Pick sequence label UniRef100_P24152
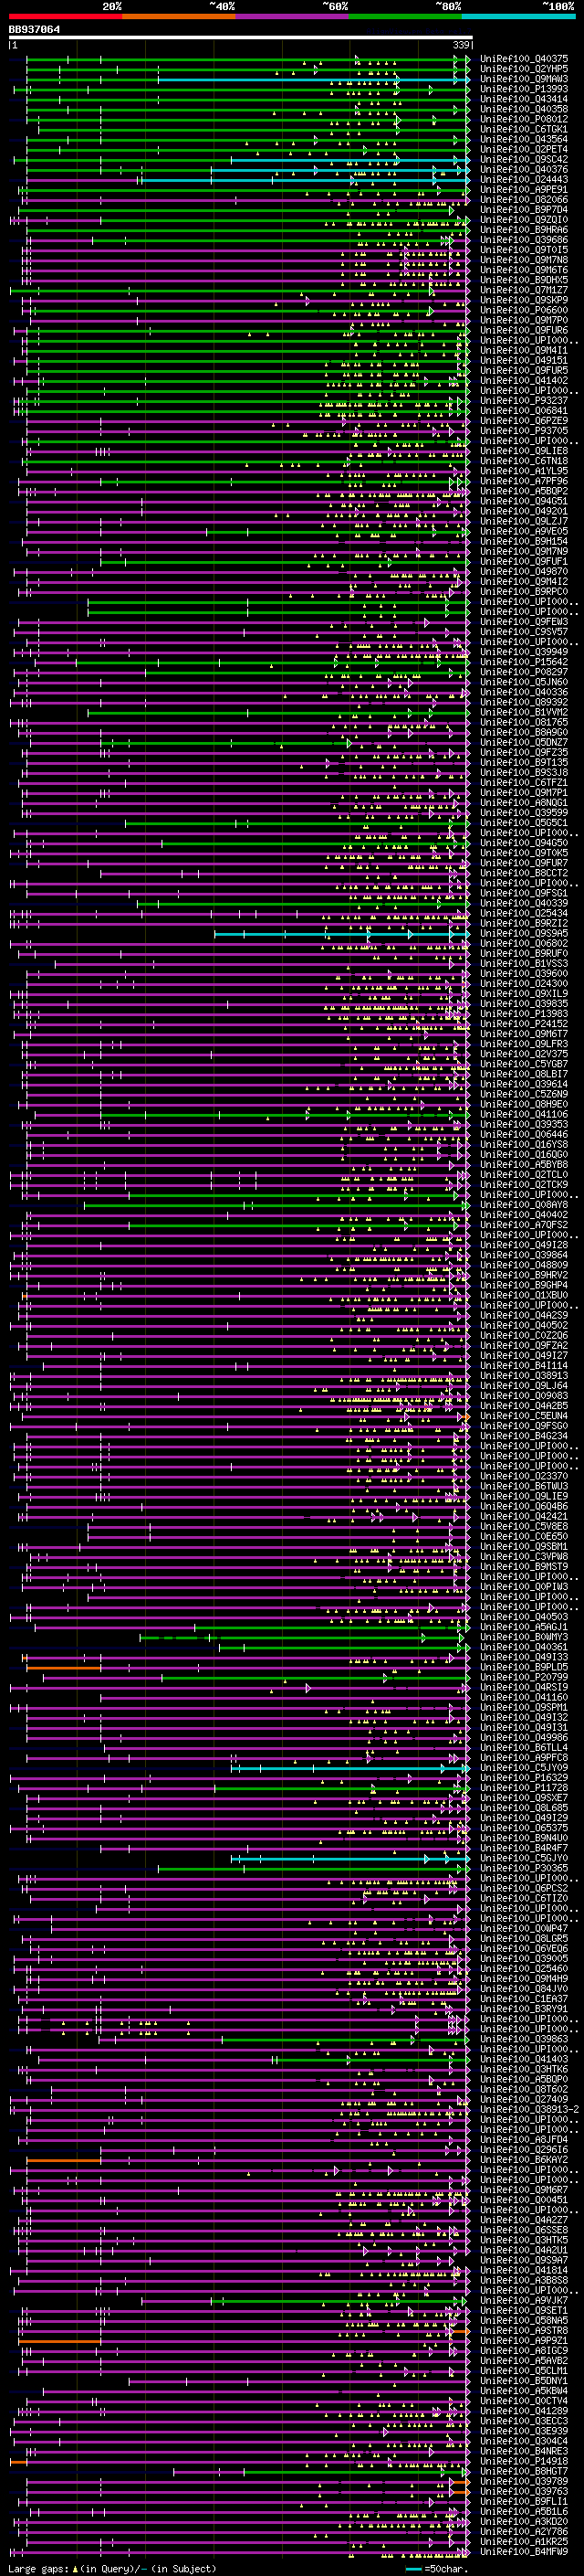584x2576 pixels. (x=524, y=1024)
